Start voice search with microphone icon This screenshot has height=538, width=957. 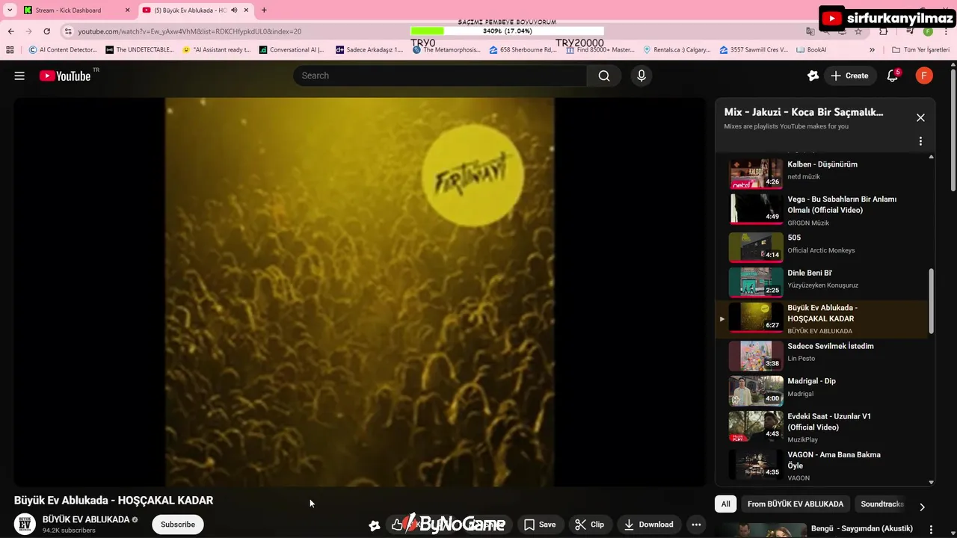point(641,75)
